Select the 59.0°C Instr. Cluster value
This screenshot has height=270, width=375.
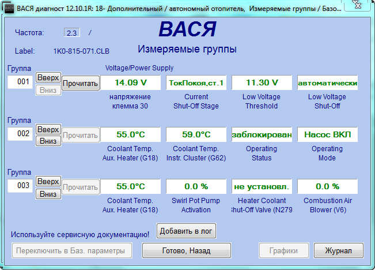click(196, 134)
